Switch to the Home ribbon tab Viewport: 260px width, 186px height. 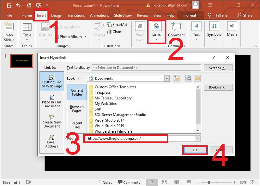(x=27, y=15)
